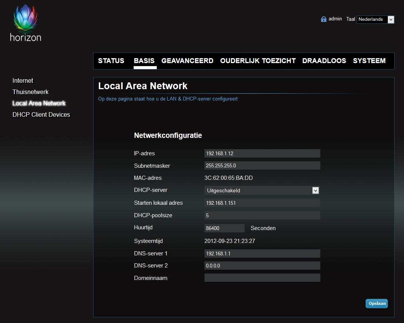Click the empty Domeinnaam input field
404x323 pixels.
(262, 278)
